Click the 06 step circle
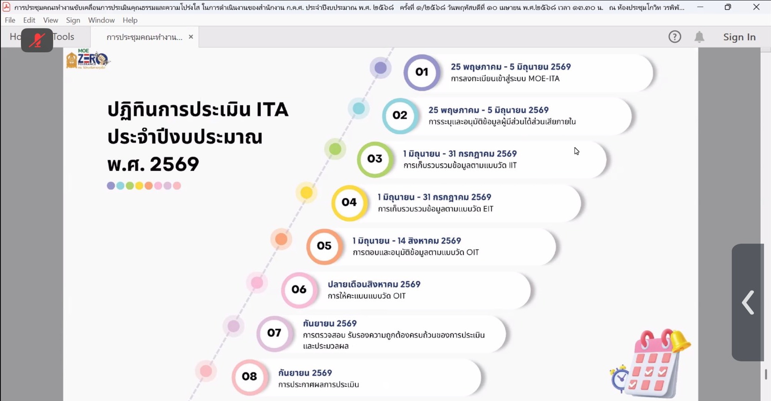The image size is (771, 401). coord(299,290)
